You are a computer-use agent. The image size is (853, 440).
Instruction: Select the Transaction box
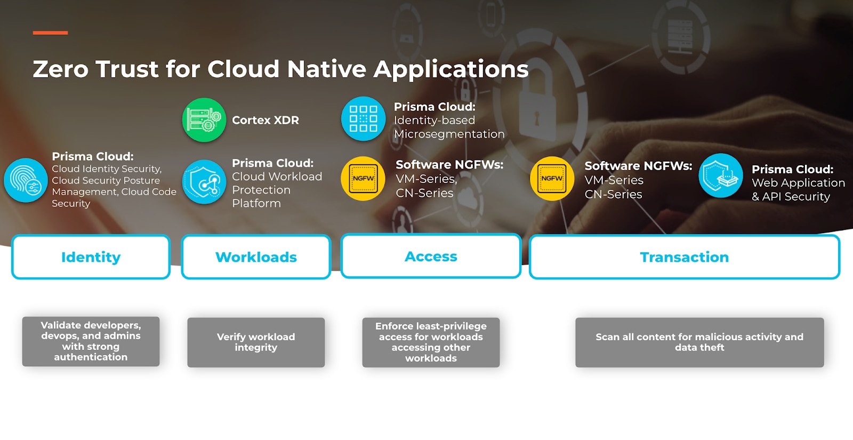click(x=685, y=257)
